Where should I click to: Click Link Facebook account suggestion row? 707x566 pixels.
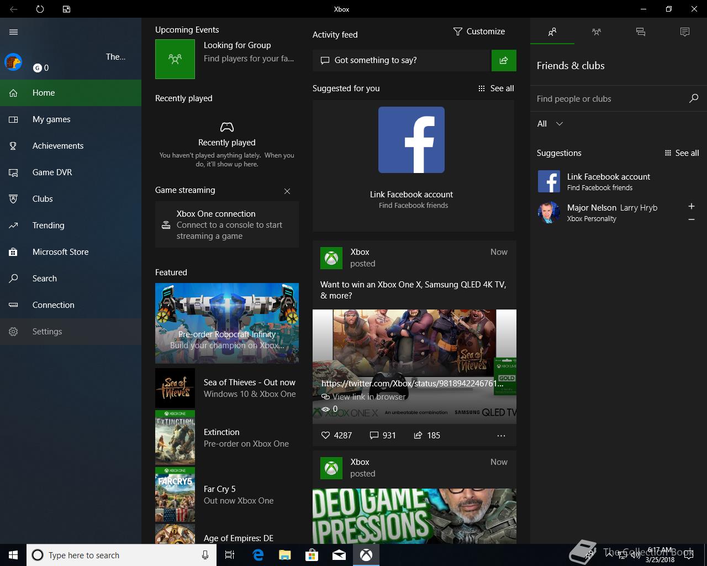click(x=619, y=181)
